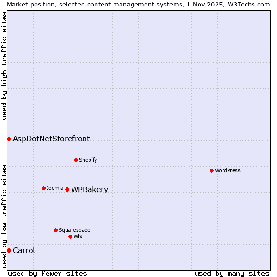Click the AspDotNetStorefront text label

(x=51, y=138)
